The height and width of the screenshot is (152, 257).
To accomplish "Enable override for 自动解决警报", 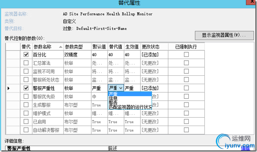I will [26, 130].
